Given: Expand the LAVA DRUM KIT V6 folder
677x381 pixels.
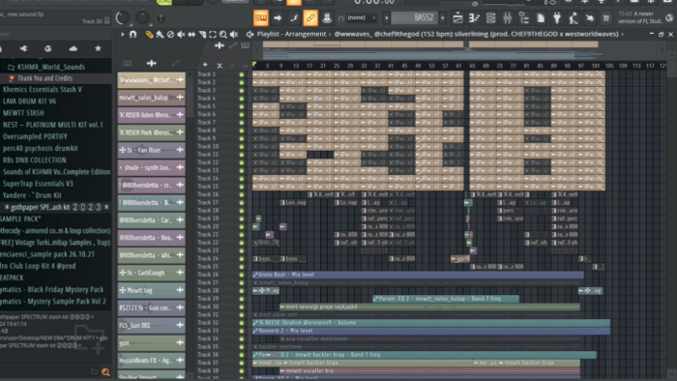Looking at the screenshot, I should coord(29,102).
